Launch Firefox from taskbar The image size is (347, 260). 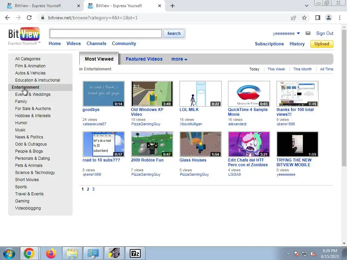tap(51, 253)
